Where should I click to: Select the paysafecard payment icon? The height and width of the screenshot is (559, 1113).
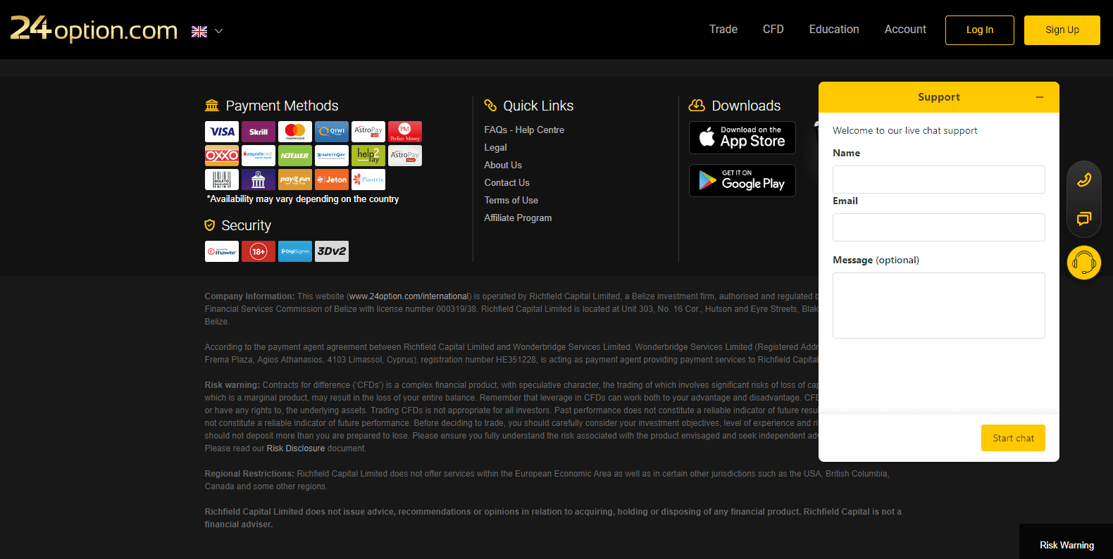coord(259,156)
